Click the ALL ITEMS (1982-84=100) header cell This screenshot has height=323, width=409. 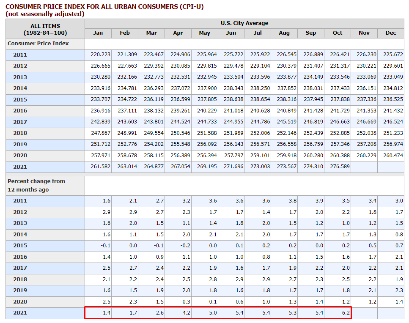[x=45, y=29]
